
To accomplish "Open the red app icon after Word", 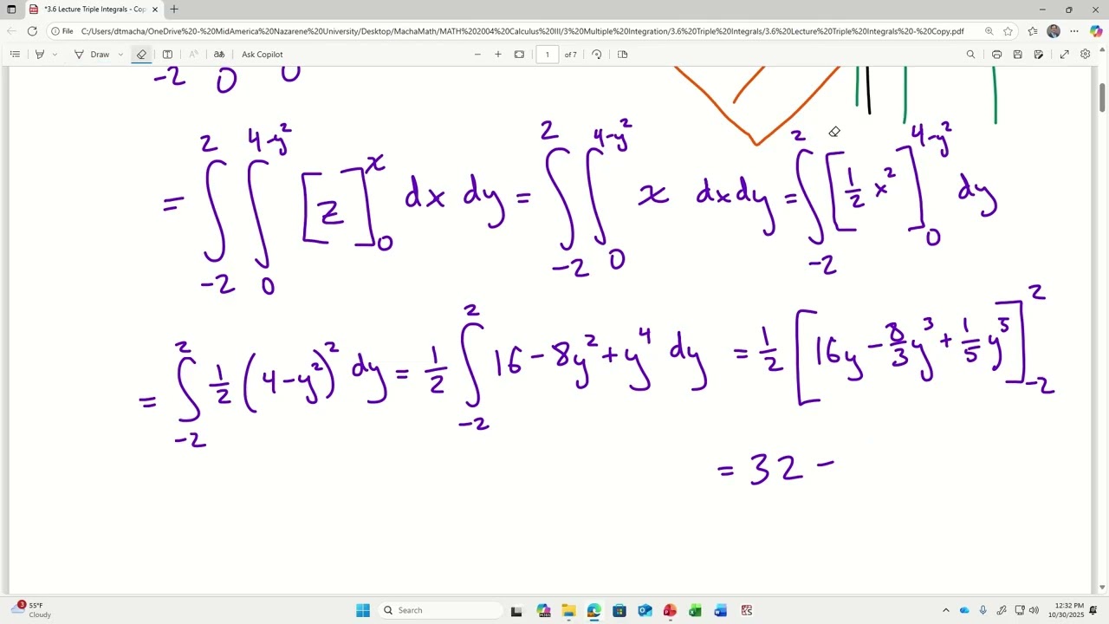I will tap(746, 610).
